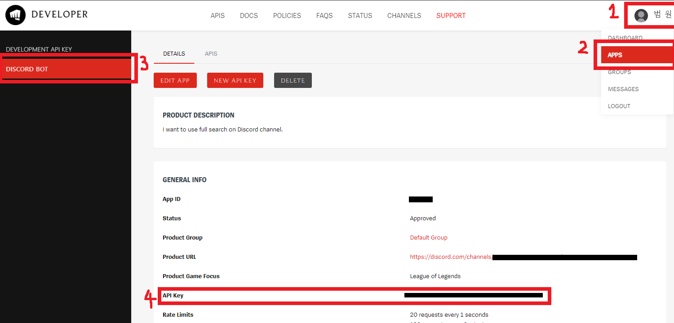Image resolution: width=674 pixels, height=323 pixels.
Task: Select DISCORD BOT app in the sidebar
Action: [66, 69]
